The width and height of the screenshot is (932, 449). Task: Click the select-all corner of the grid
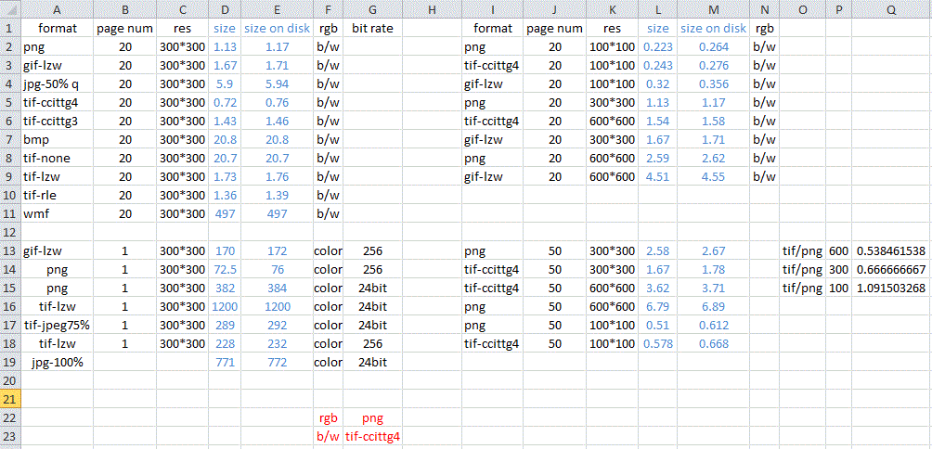(x=9, y=9)
